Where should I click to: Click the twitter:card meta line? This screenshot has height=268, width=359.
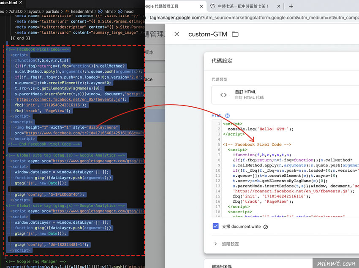click(x=80, y=32)
